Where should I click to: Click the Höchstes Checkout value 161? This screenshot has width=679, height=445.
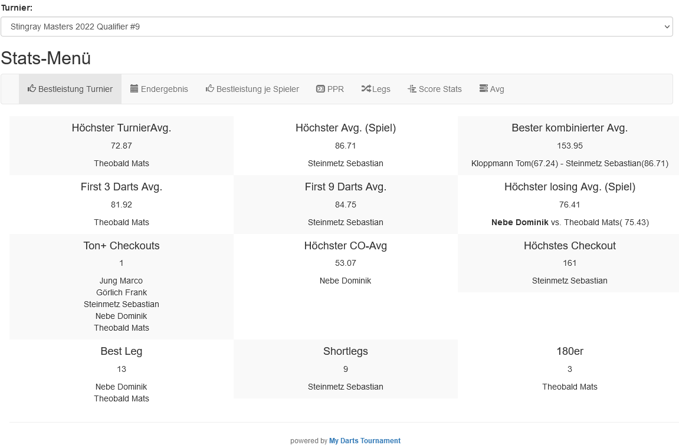569,263
